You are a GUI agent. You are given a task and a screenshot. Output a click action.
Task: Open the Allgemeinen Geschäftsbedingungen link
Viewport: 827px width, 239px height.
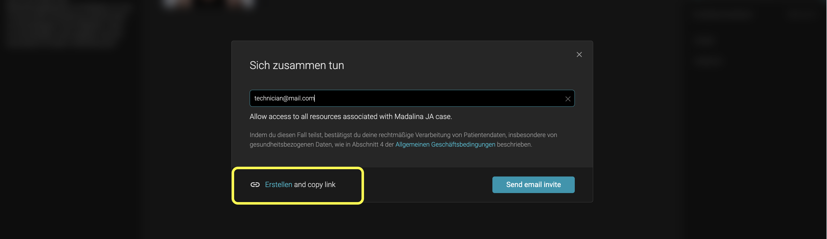[445, 144]
